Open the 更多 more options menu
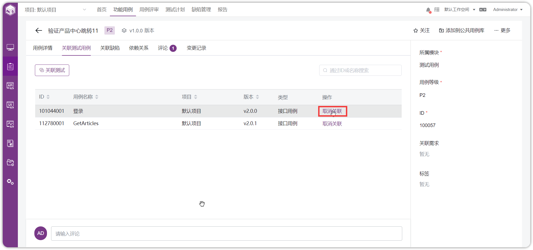Image resolution: width=533 pixels, height=250 pixels. pos(502,30)
